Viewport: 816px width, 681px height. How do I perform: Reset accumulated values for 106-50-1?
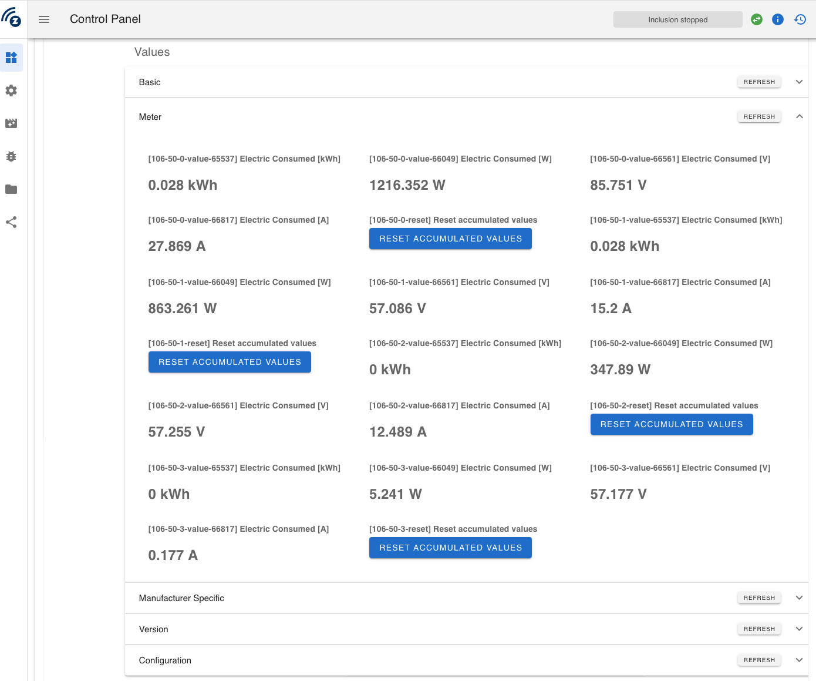[x=230, y=362]
